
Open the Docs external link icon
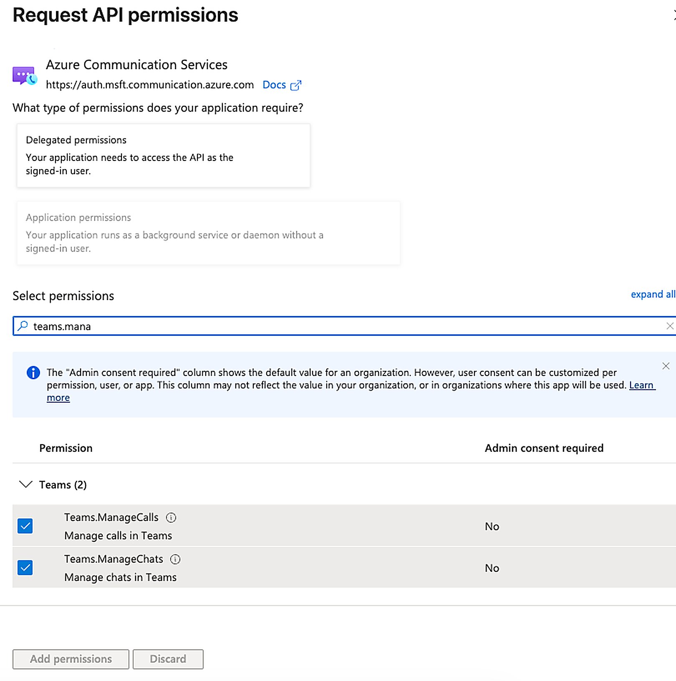pos(295,85)
